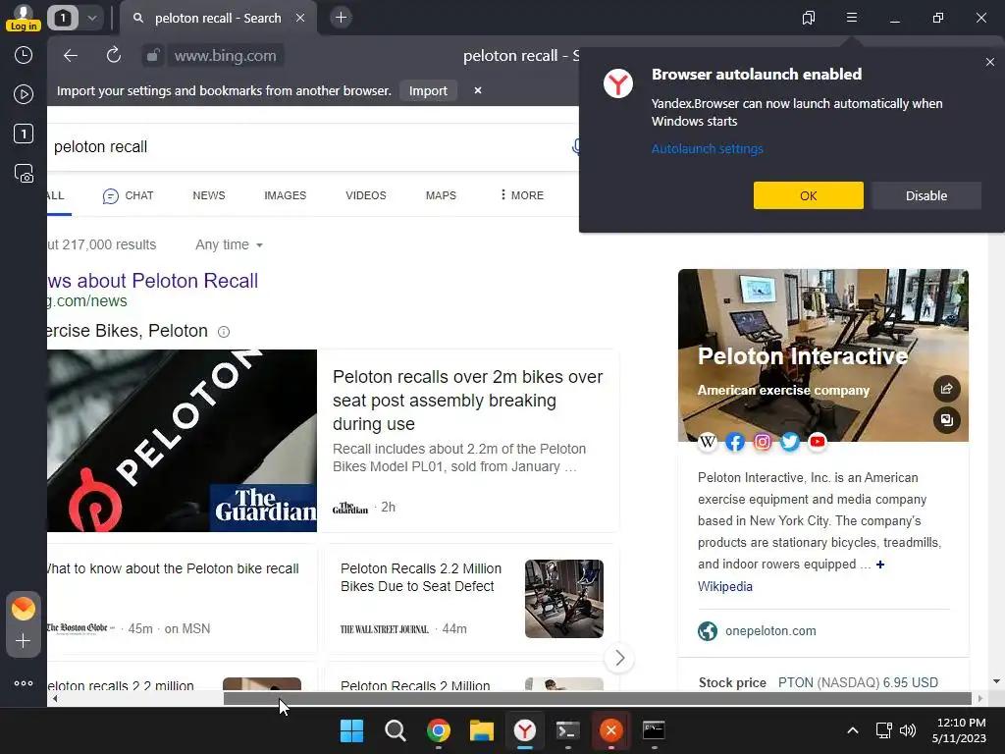Viewport: 1005px width, 754px height.
Task: Click the horizontal scrollbar thumb
Action: (598, 699)
